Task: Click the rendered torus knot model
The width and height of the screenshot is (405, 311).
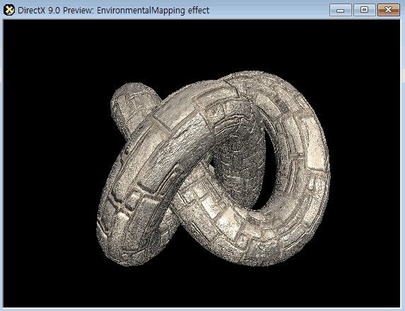Action: click(213, 168)
